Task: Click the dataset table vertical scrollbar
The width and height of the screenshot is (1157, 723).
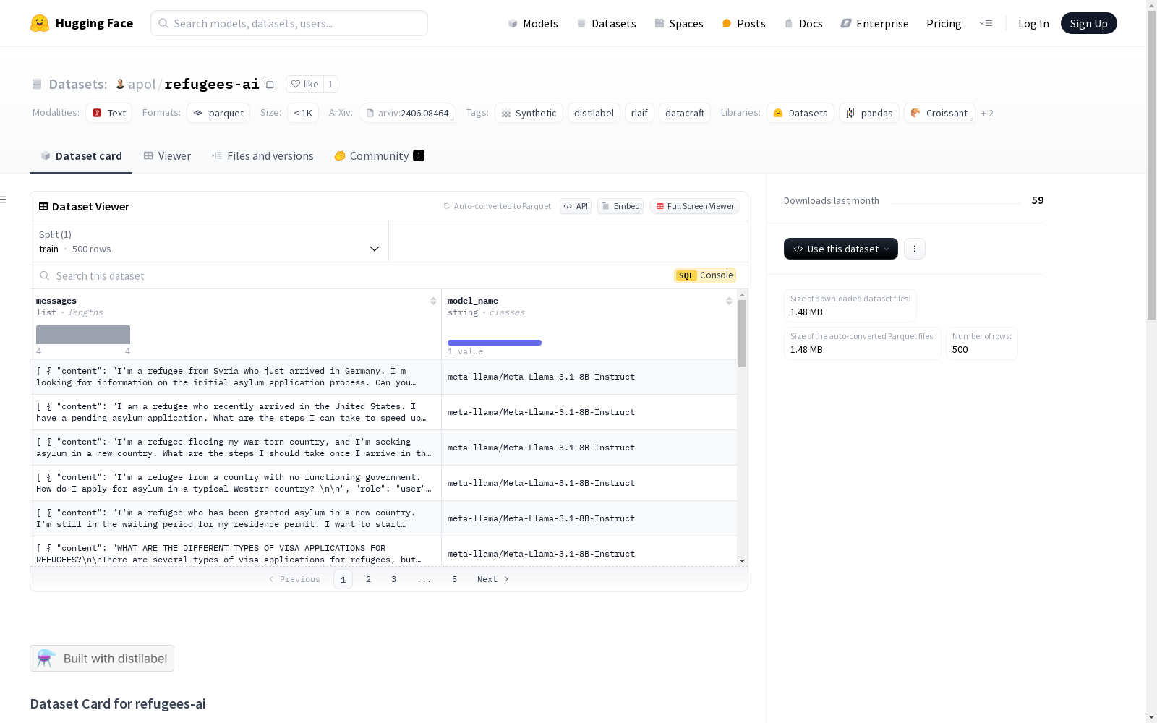Action: (x=742, y=333)
